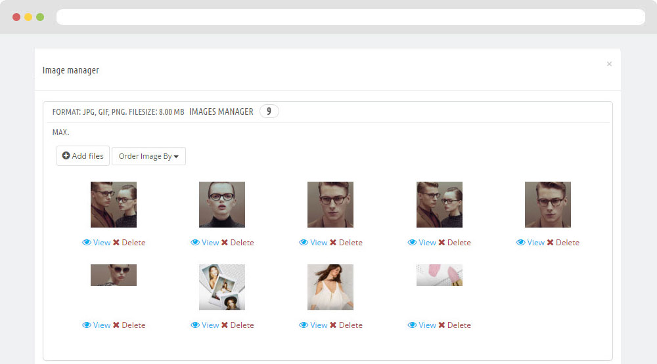Image resolution: width=657 pixels, height=364 pixels.
Task: Click the 'Image manager' dialog title
Action: (71, 70)
